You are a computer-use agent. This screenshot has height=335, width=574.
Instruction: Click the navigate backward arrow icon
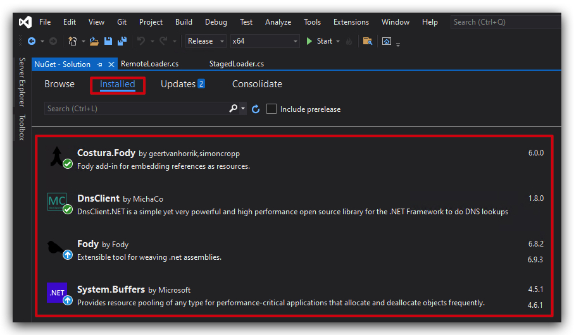click(32, 41)
